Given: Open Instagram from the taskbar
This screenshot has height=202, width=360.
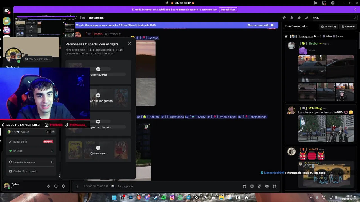Looking at the screenshot, I should click(172, 198).
